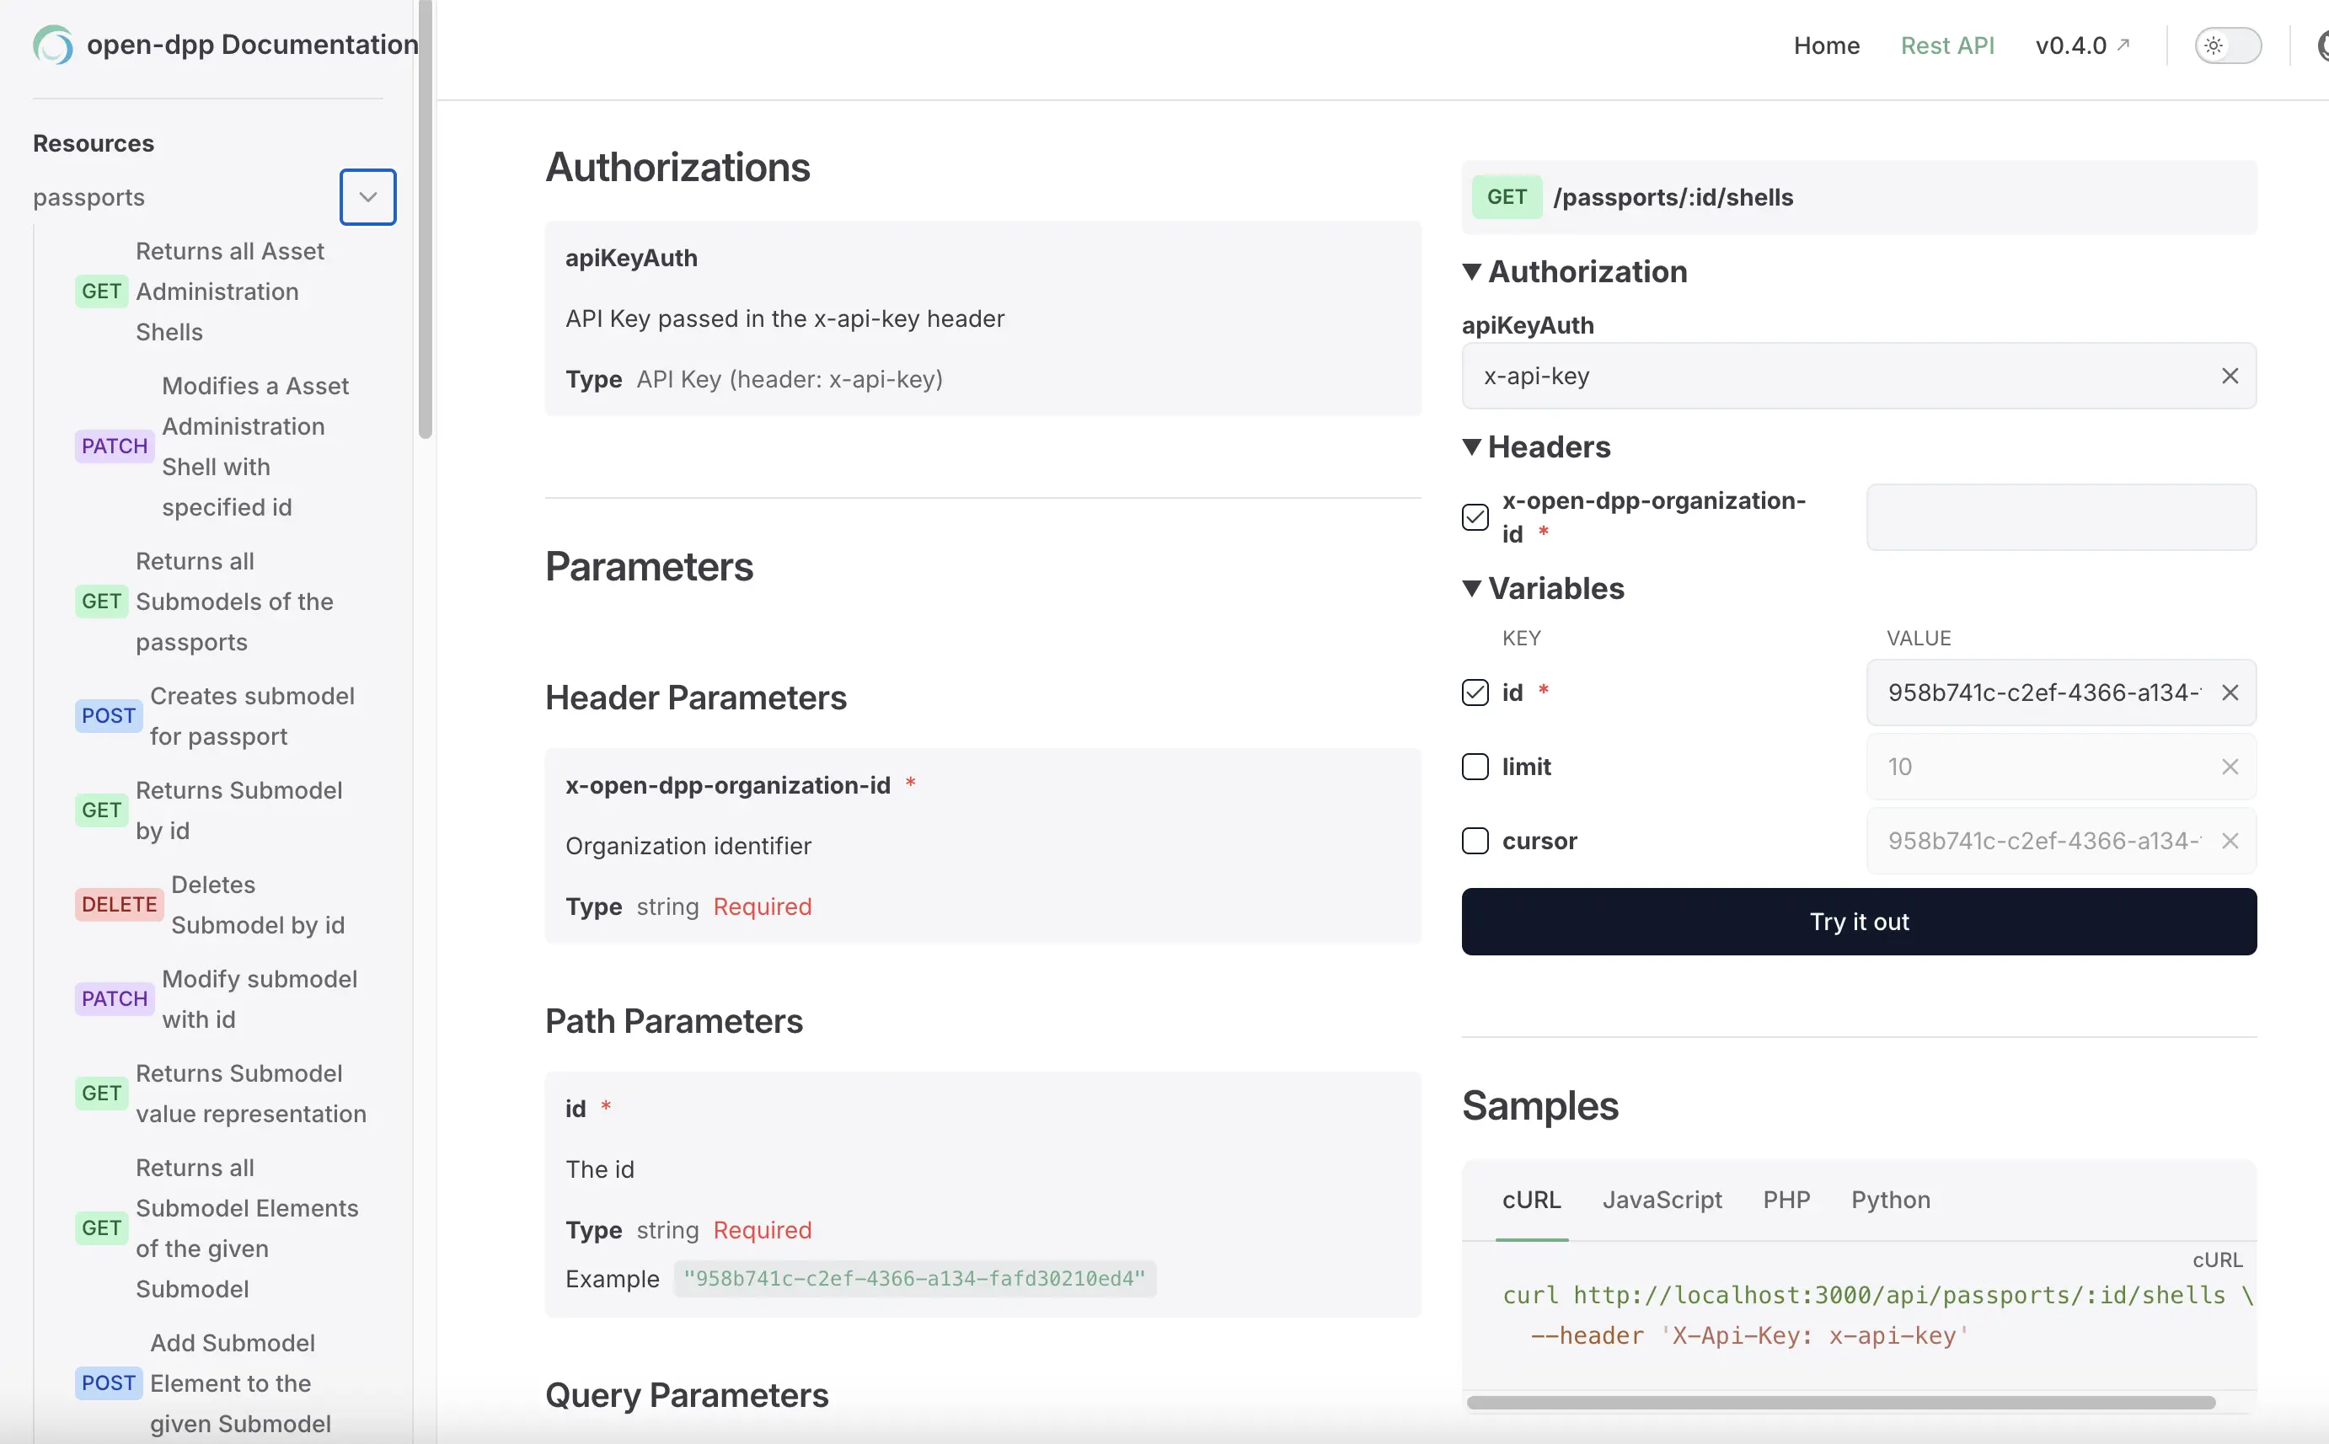Screen dimensions: 2329x1444
Task: Enable the cursor variable checkbox
Action: click(x=1475, y=842)
